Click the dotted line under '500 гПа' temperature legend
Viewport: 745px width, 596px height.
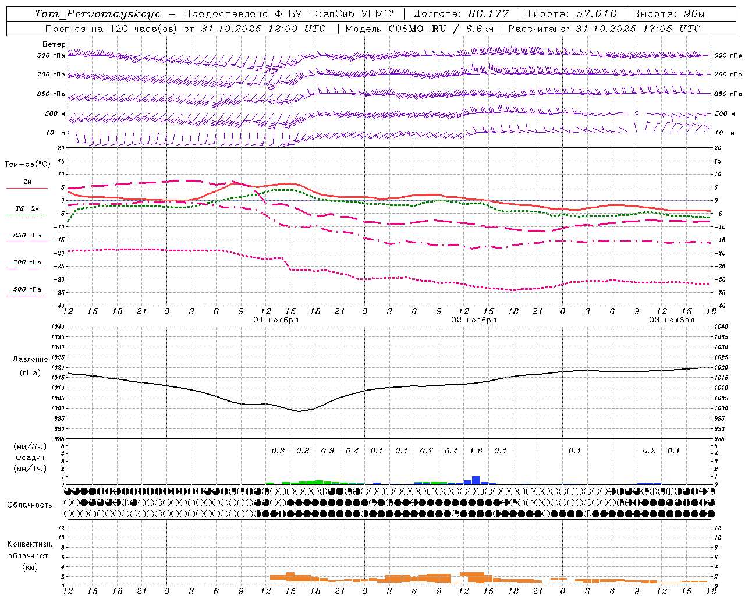pos(26,296)
